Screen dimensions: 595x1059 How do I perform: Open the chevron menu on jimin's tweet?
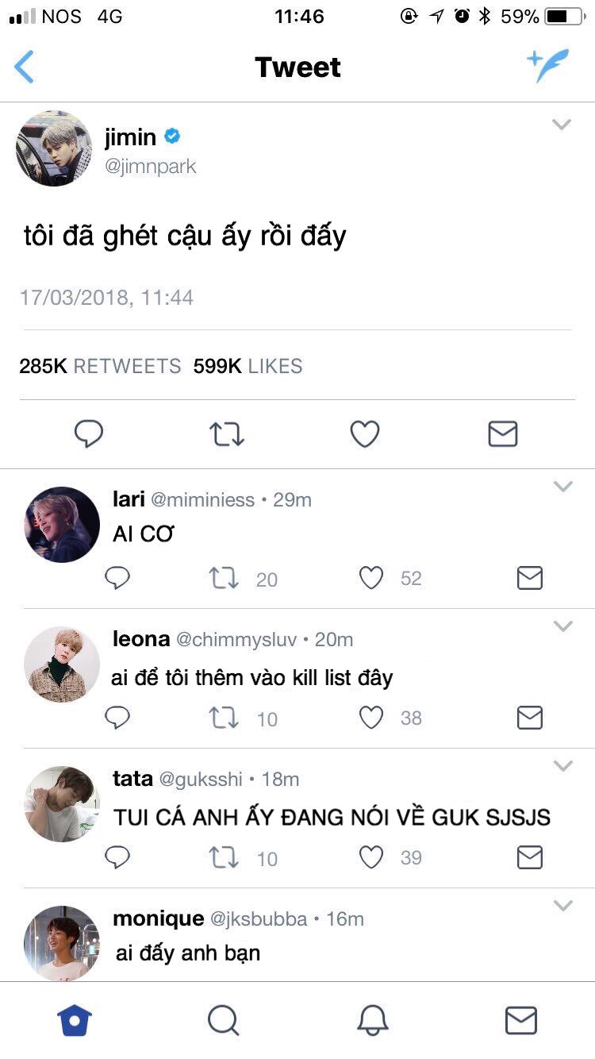point(562,125)
